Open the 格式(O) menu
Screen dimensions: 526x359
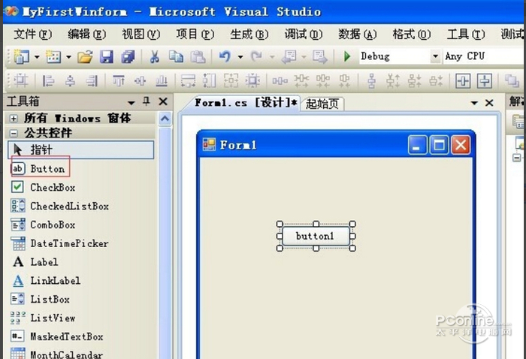412,35
